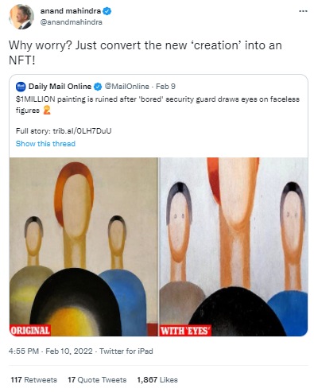Open the Daily Mail Online account name
This screenshot has height=392, width=314.
click(60, 87)
